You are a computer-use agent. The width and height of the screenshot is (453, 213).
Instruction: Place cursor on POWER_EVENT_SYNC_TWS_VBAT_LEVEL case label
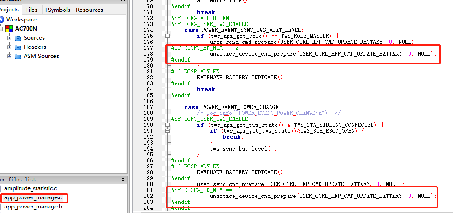pyautogui.click(x=252, y=30)
